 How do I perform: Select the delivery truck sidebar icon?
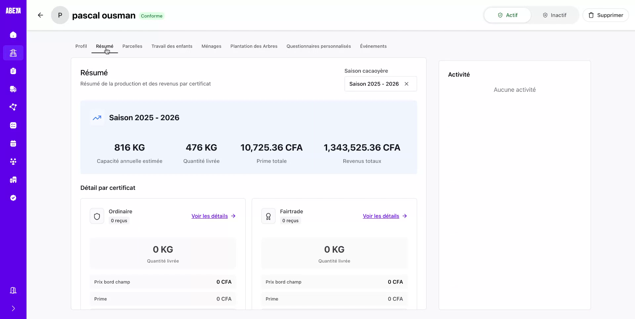pos(13,89)
